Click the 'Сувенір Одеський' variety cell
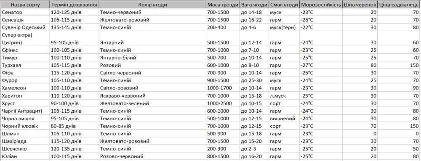This screenshot has width=421, height=161. pos(25,27)
